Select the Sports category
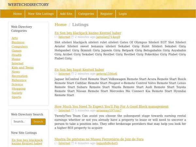The height and width of the screenshot is (147, 196). tap(16, 97)
